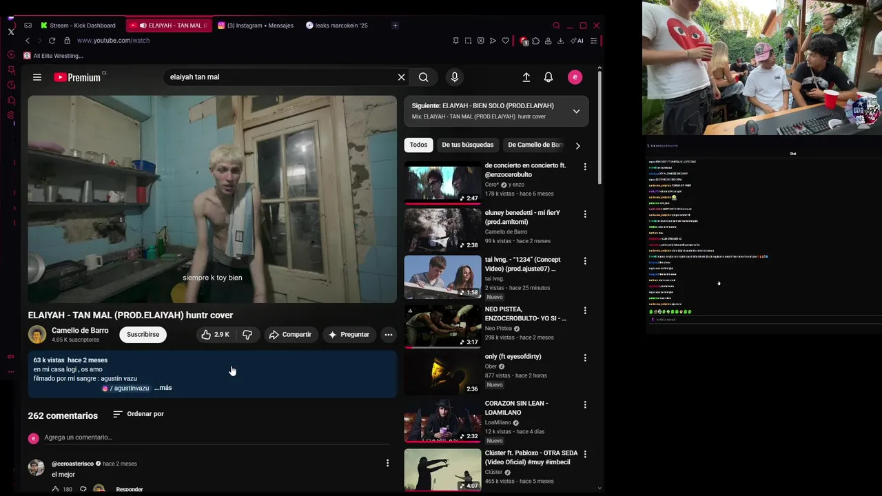The height and width of the screenshot is (496, 882).
Task: Open X/Twitter icon in browser sidebar
Action: pyautogui.click(x=11, y=32)
